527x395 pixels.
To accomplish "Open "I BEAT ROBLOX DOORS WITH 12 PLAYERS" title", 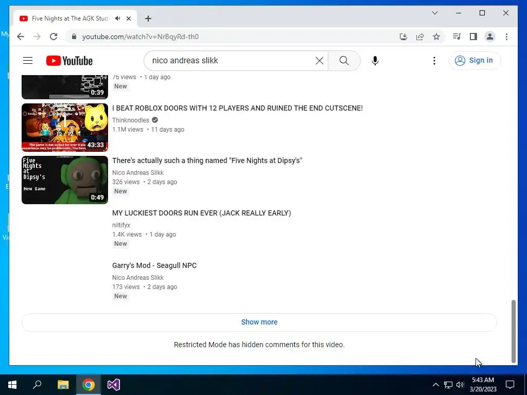I will [x=237, y=108].
